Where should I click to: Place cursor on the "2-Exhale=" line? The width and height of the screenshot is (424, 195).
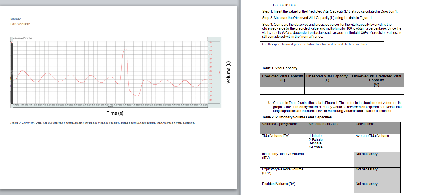click(x=316, y=139)
